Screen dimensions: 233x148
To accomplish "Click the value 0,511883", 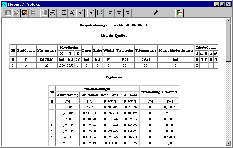I will pyautogui.click(x=89, y=113).
